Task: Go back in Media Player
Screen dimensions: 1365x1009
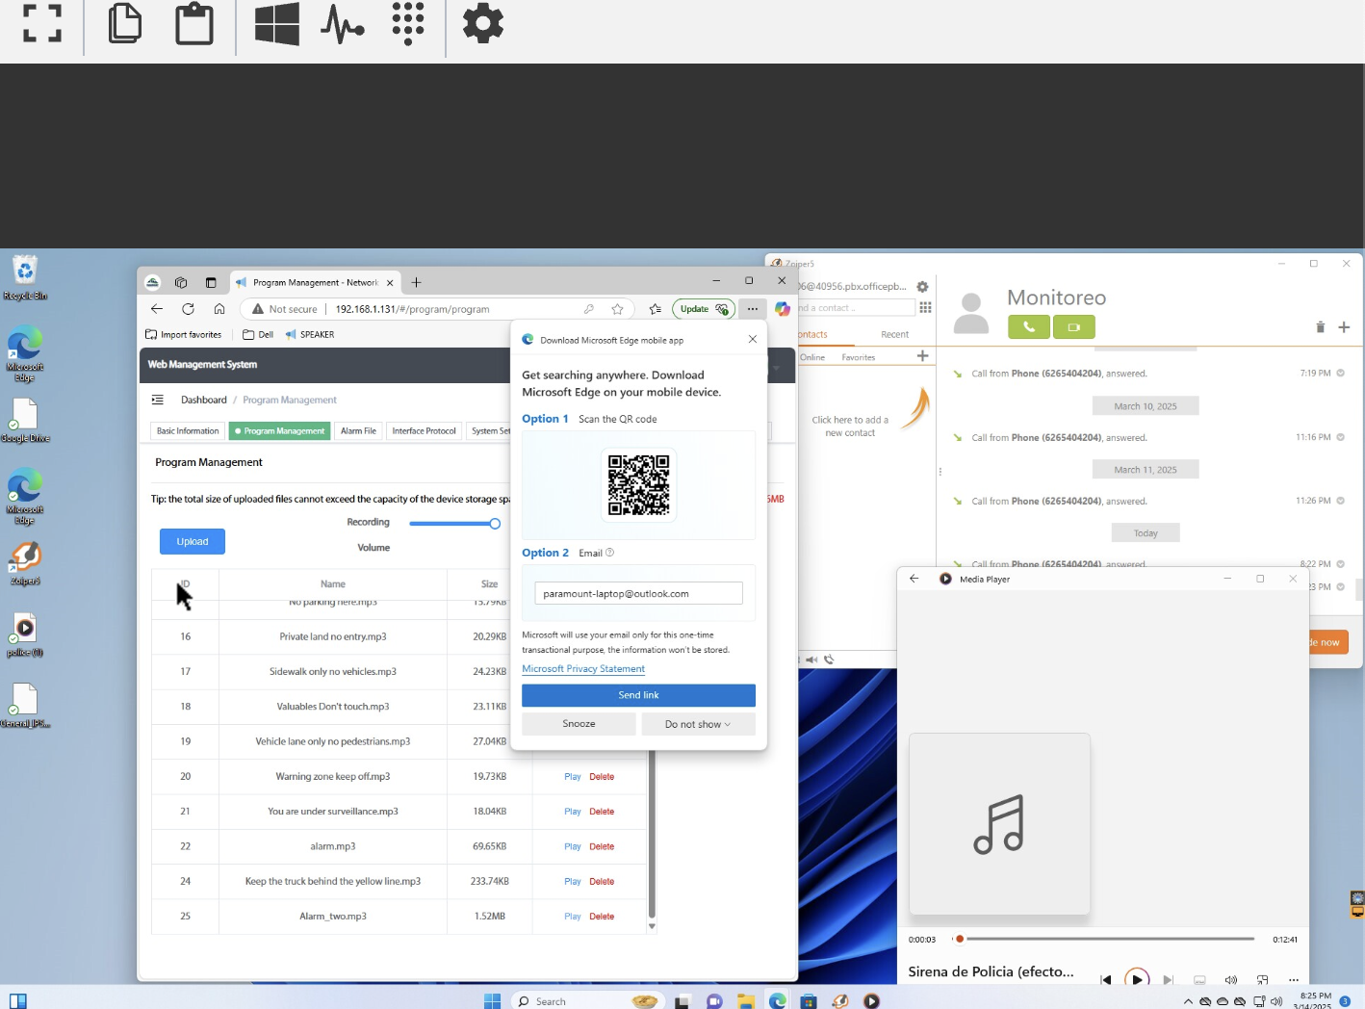Action: [x=914, y=579]
